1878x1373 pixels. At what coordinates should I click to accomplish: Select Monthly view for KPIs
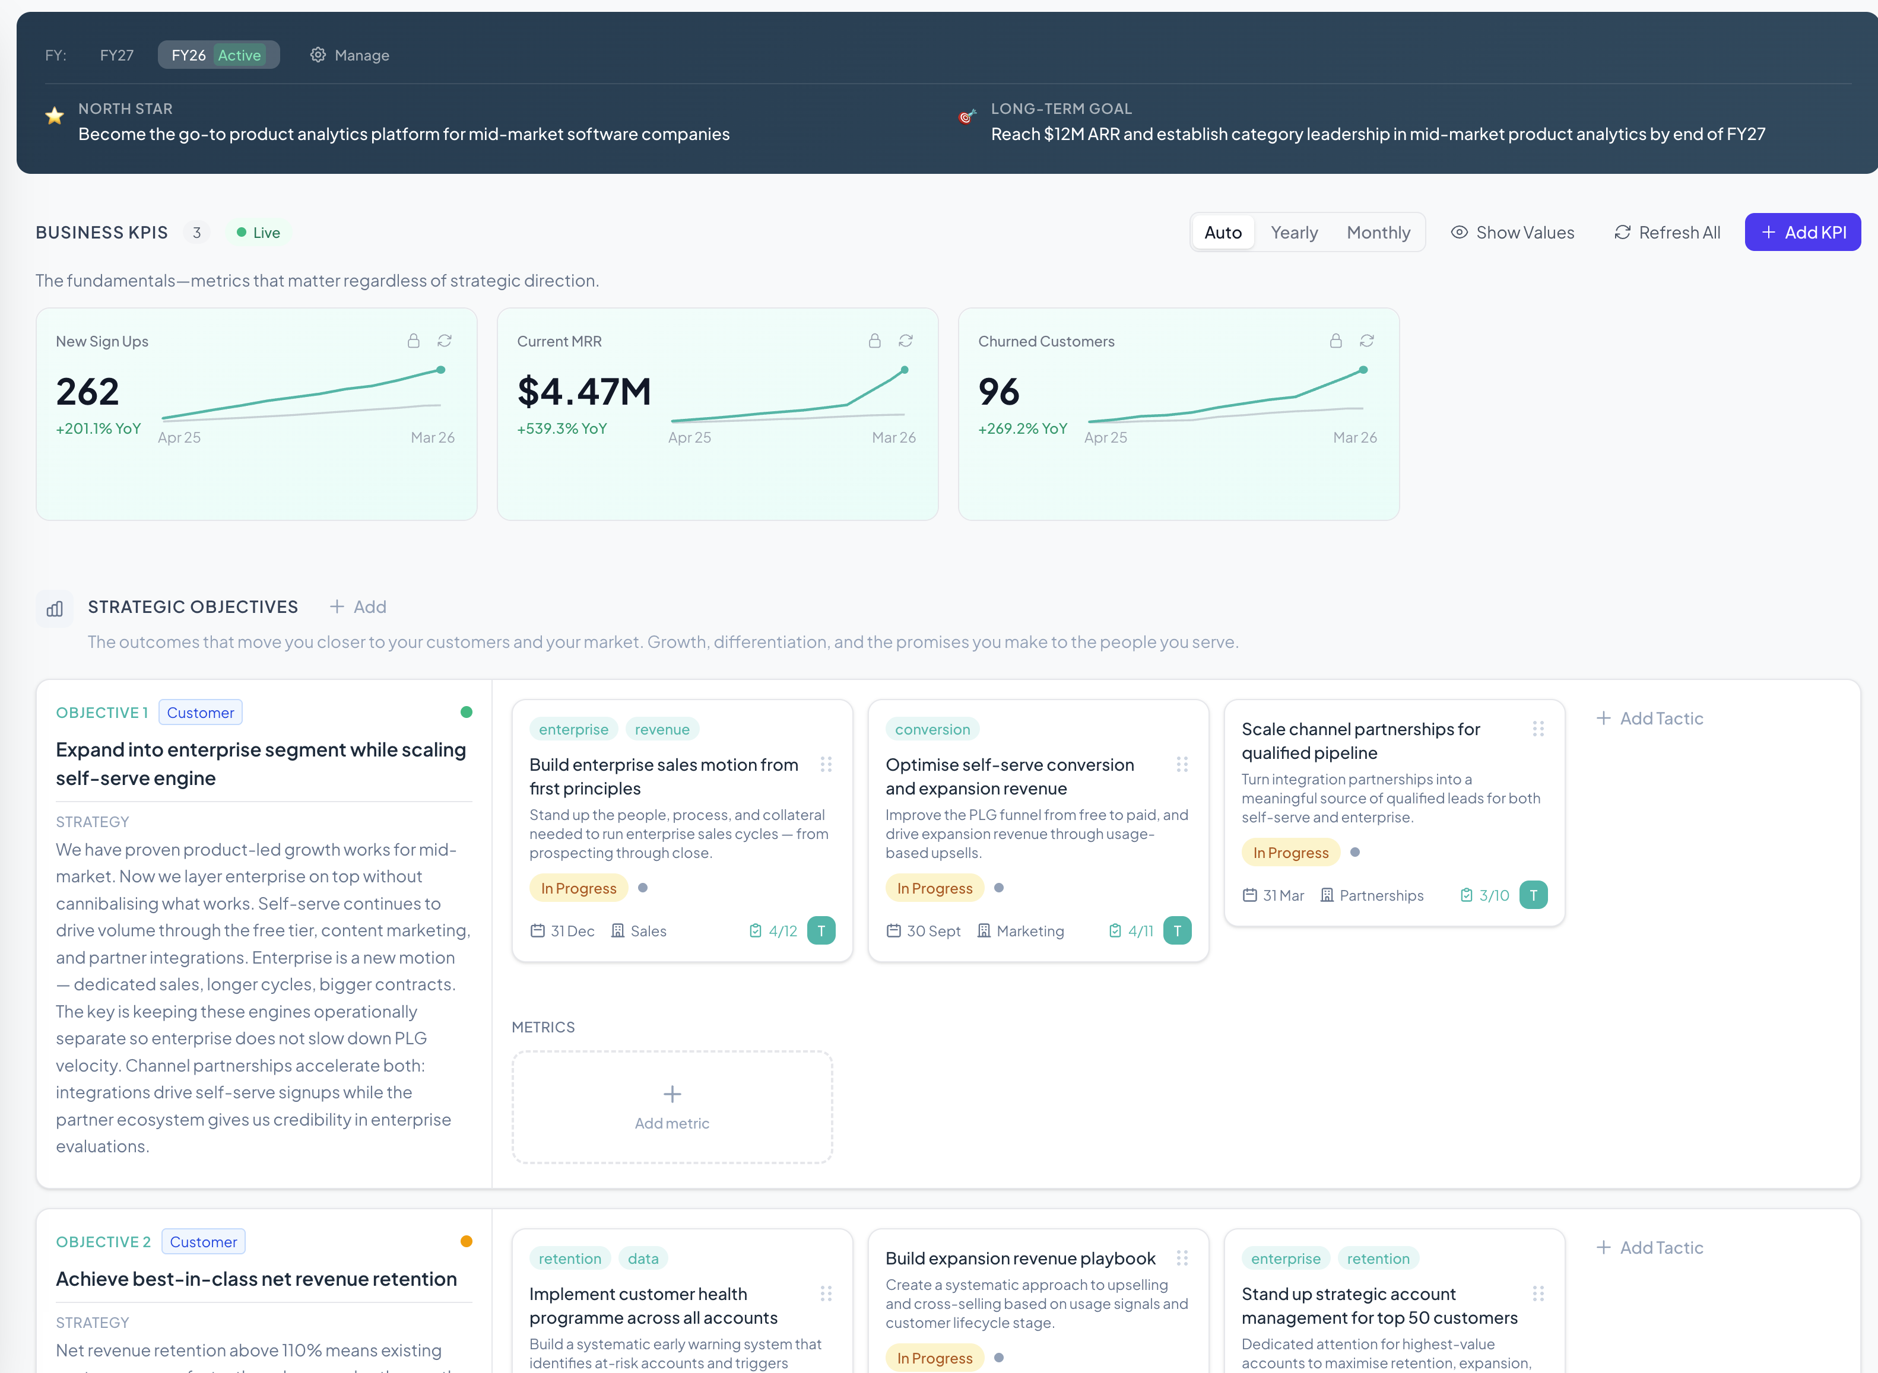click(x=1378, y=233)
